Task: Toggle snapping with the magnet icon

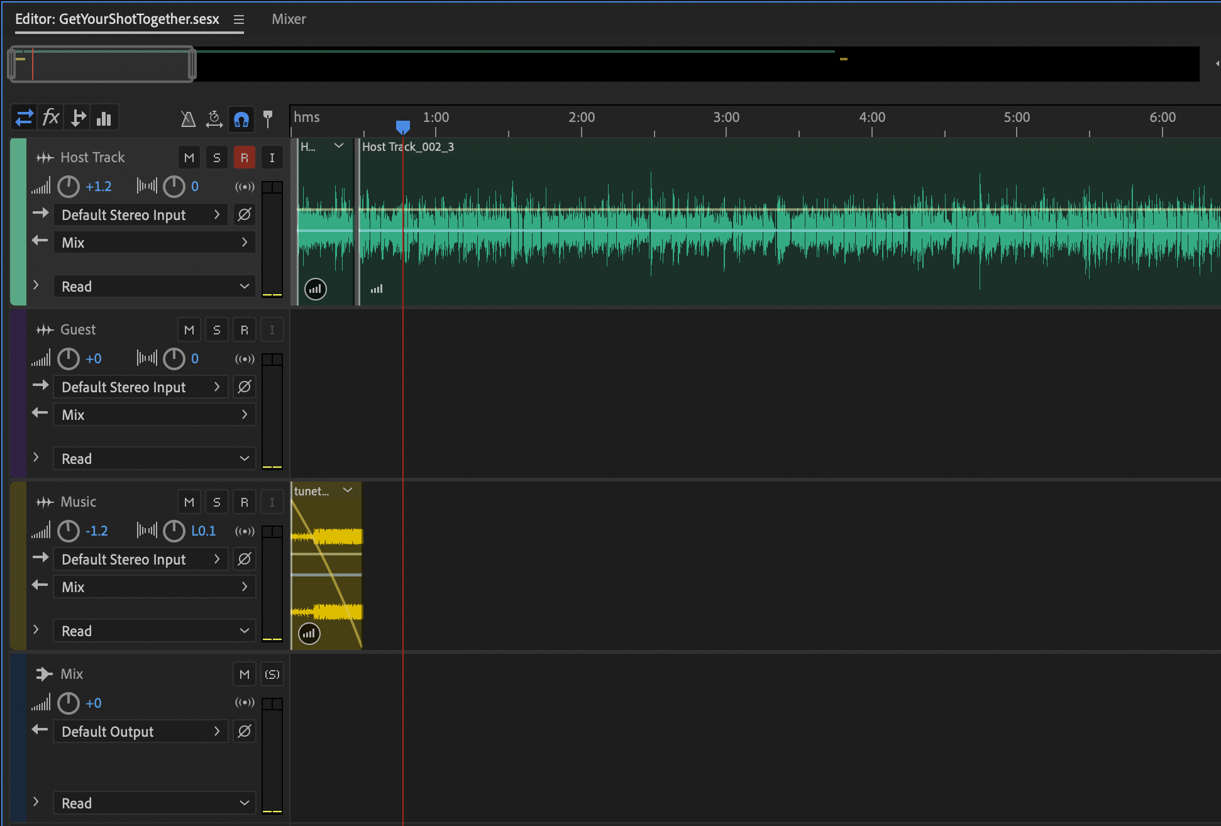Action: (241, 119)
